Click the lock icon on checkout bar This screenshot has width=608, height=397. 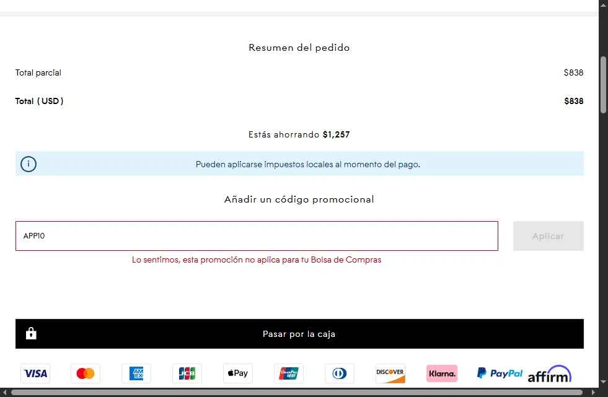coord(31,333)
